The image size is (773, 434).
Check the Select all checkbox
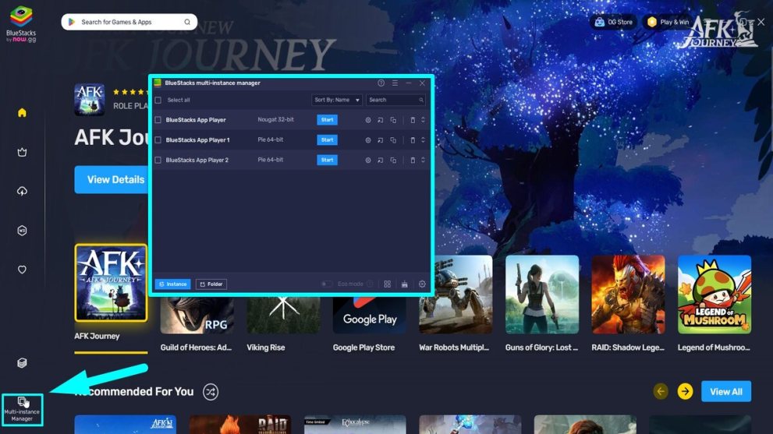(x=158, y=101)
